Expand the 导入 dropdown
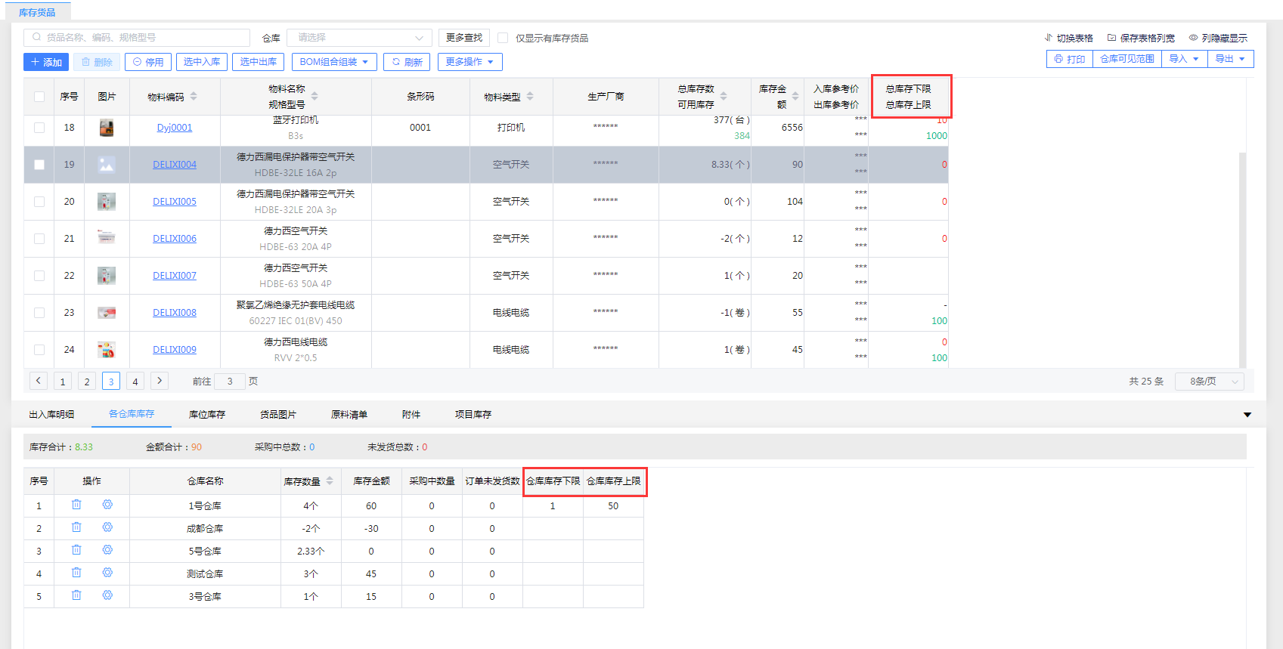 [x=1183, y=59]
